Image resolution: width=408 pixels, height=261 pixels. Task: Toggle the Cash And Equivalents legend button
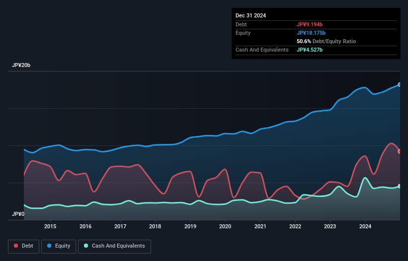114,246
